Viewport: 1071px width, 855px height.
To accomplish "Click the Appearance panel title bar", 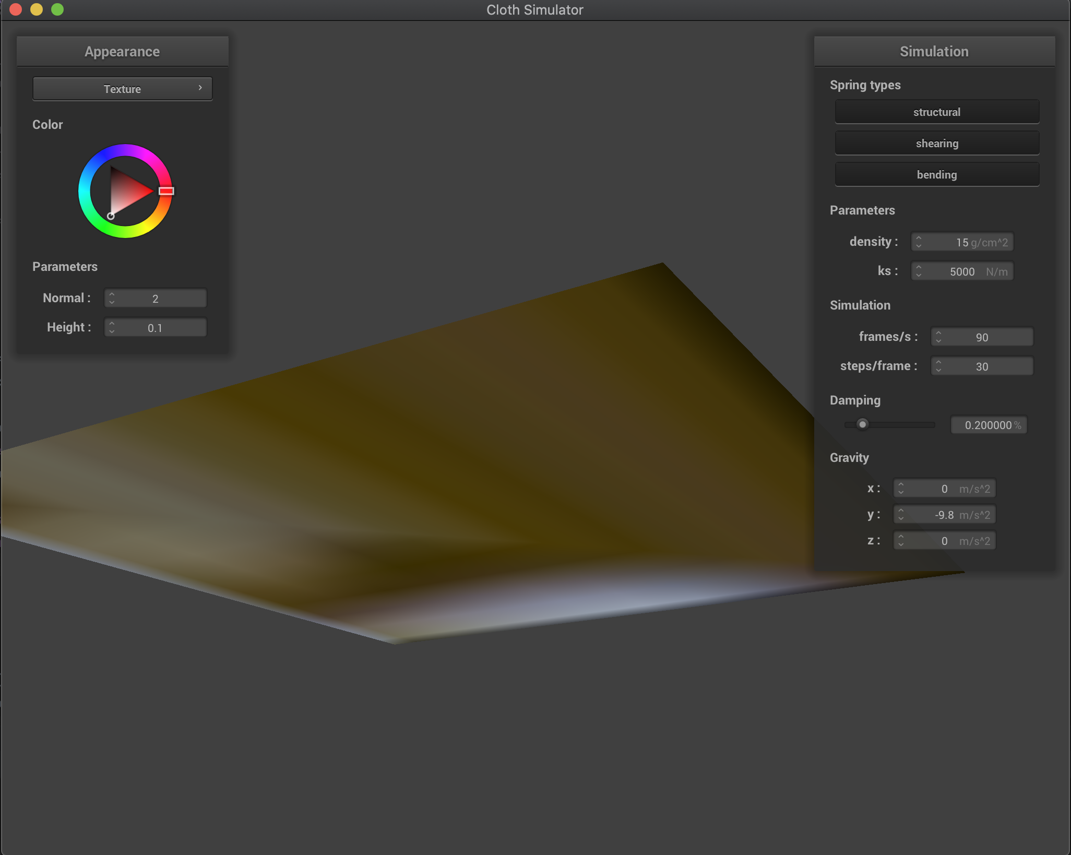I will tap(122, 51).
